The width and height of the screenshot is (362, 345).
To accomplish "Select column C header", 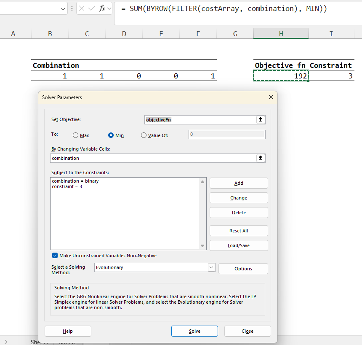I will (87, 34).
